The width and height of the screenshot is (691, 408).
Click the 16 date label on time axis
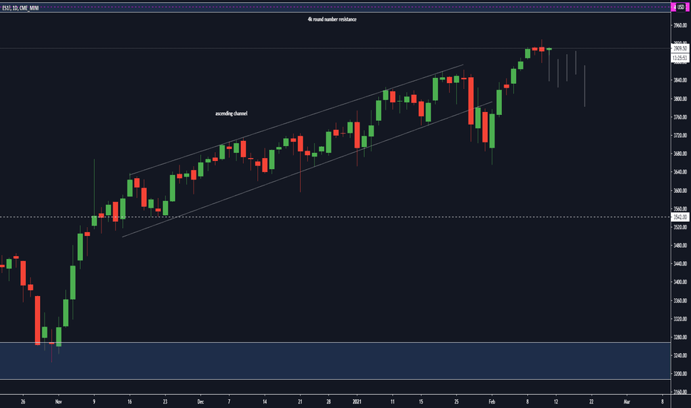pos(130,402)
